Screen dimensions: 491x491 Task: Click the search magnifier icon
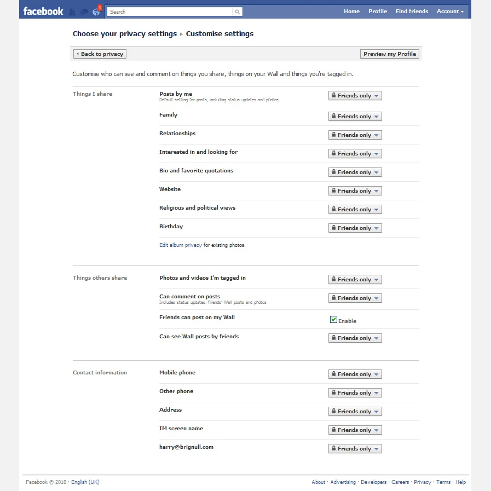pyautogui.click(x=237, y=11)
